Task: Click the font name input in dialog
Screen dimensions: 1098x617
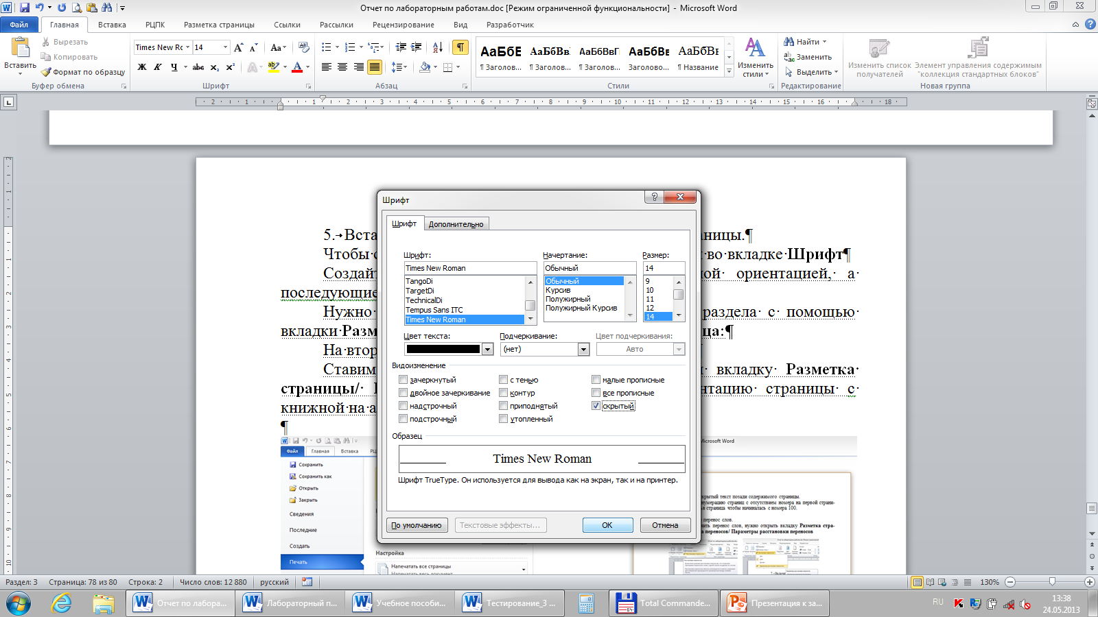Action: 470,268
